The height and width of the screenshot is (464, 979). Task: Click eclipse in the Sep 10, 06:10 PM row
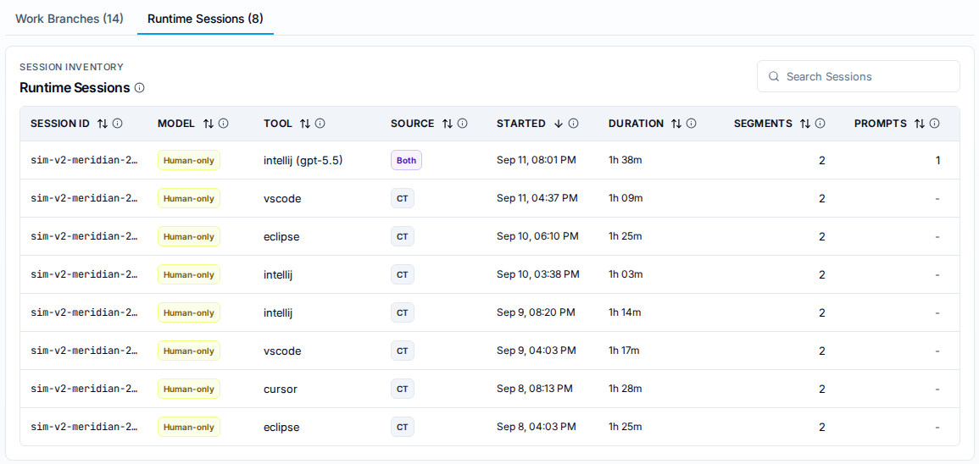(281, 236)
